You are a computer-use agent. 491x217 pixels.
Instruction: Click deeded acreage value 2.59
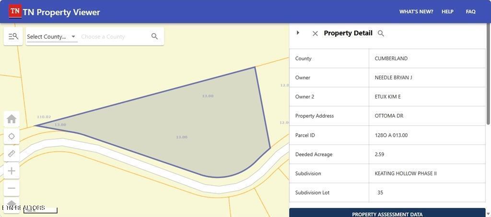click(379, 154)
